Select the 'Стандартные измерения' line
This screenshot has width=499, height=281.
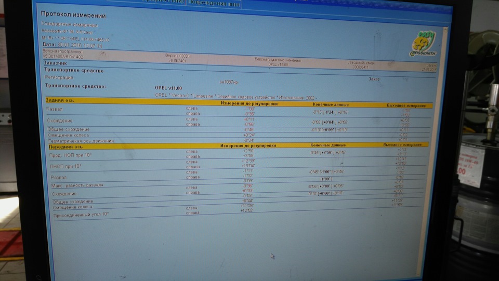tap(69, 24)
